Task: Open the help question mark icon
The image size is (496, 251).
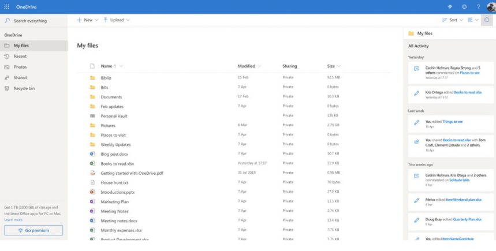Action: tap(478, 7)
